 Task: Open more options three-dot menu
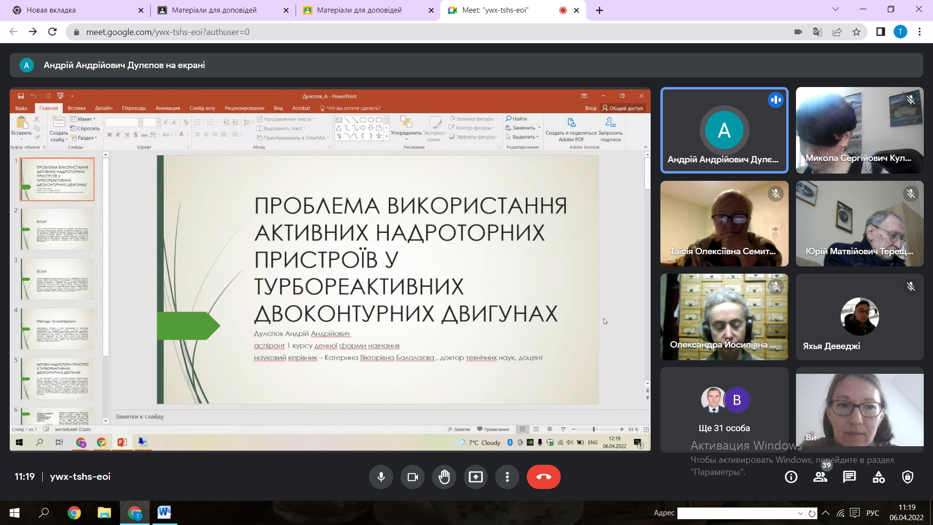[x=507, y=477]
